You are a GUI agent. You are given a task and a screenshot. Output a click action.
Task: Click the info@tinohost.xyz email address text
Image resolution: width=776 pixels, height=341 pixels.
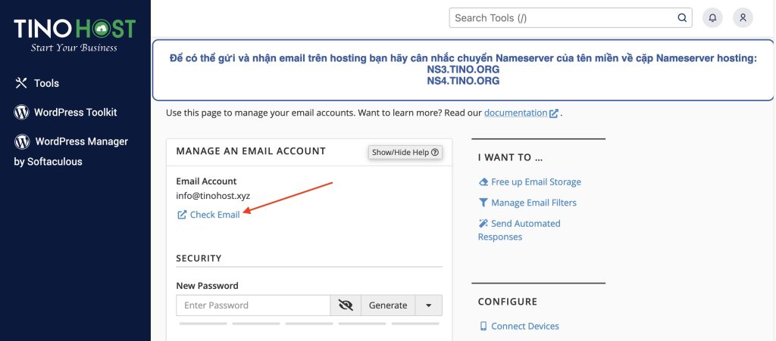coord(213,196)
